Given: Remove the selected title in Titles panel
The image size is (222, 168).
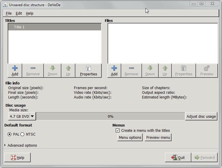Looking at the screenshot, I should click(33, 71).
